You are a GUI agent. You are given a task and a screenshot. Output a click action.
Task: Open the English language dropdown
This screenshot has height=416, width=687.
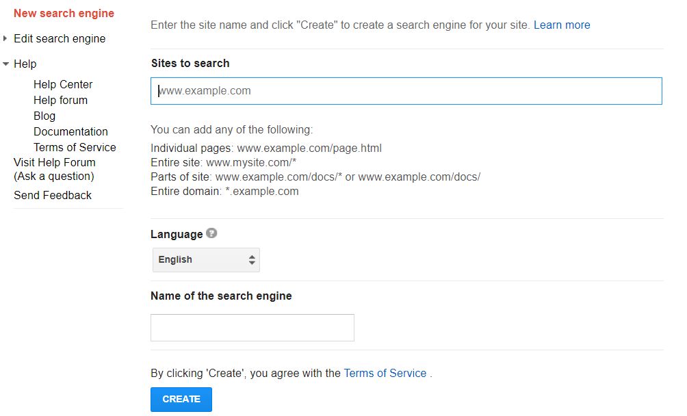click(205, 259)
